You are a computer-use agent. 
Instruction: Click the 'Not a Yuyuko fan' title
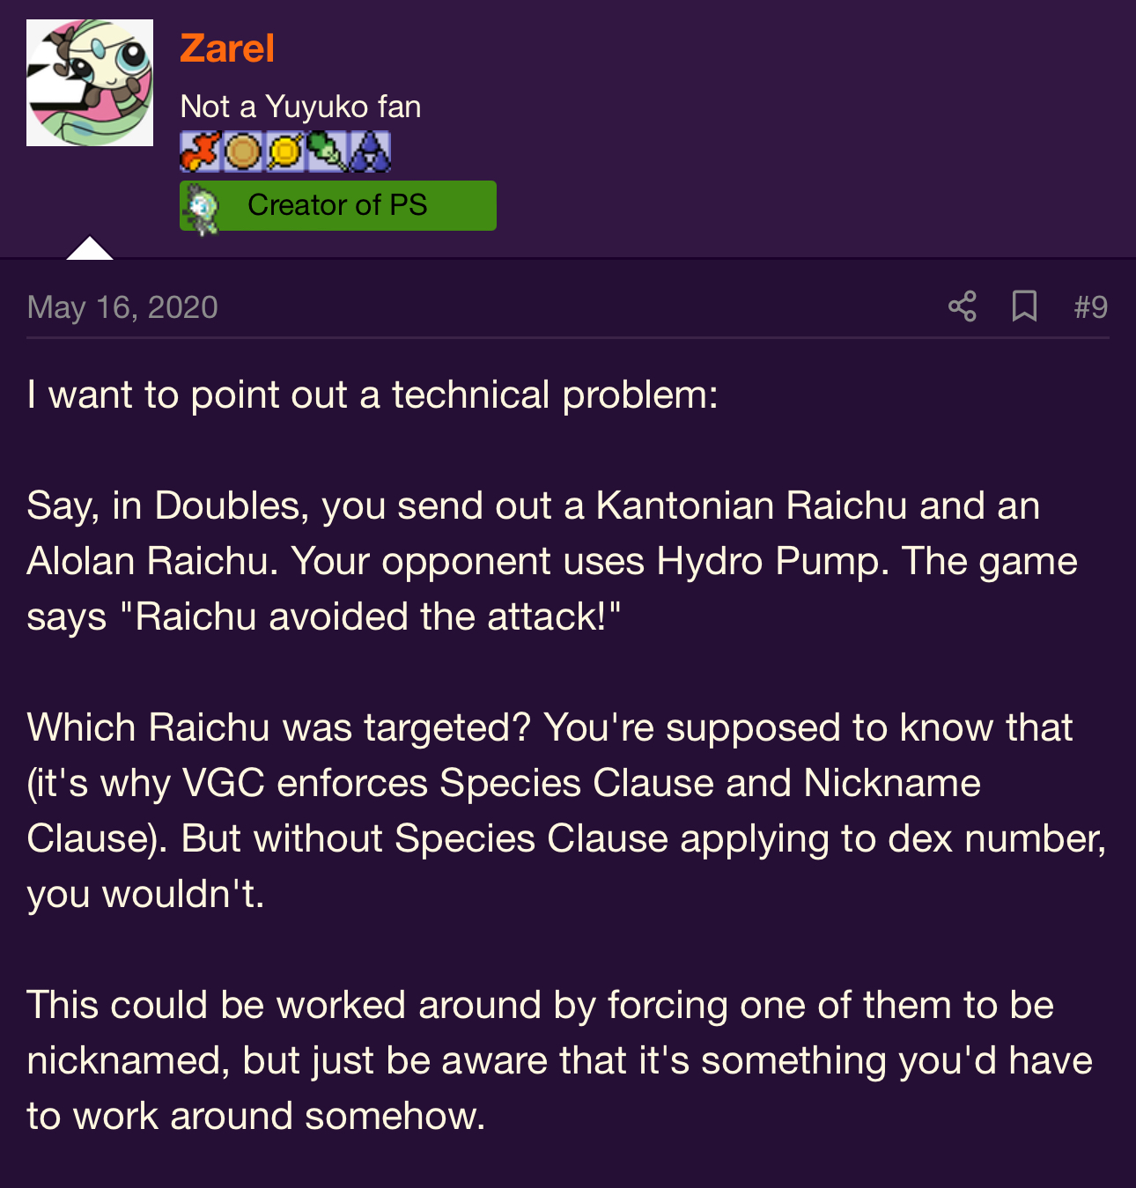click(x=300, y=107)
